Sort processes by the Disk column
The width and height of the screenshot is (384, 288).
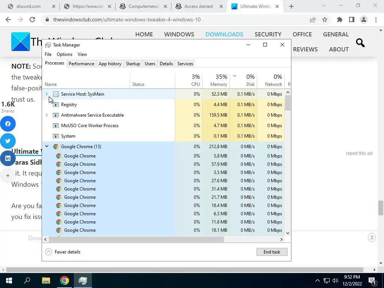[243, 81]
